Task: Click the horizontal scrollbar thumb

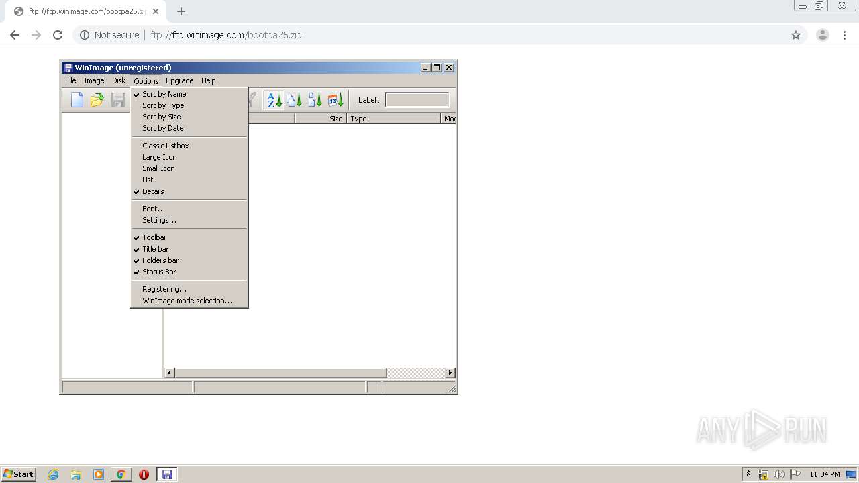Action: pos(281,373)
